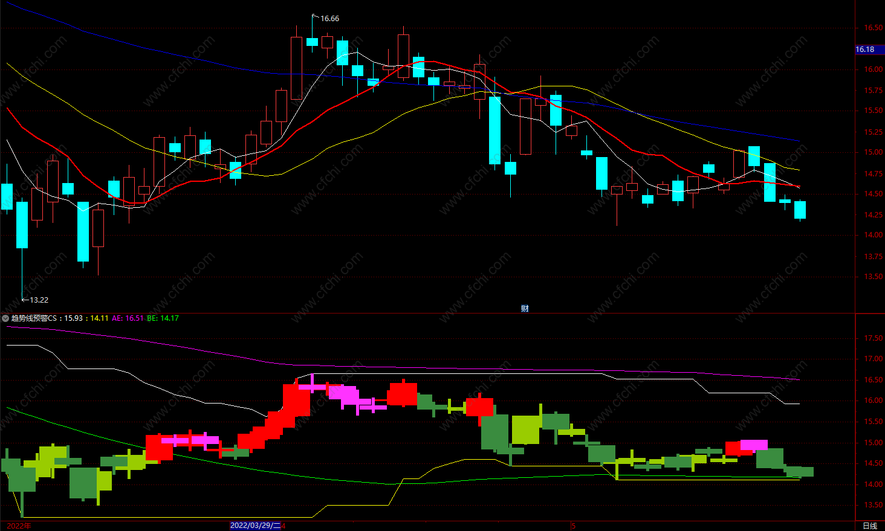Screen dimensions: 885x531
Task: Click the green BE: 14.17 value
Action: pos(163,318)
